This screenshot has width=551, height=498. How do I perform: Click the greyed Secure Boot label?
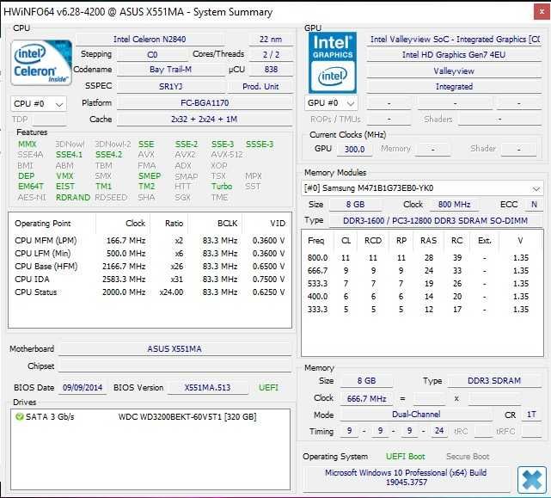click(x=468, y=457)
